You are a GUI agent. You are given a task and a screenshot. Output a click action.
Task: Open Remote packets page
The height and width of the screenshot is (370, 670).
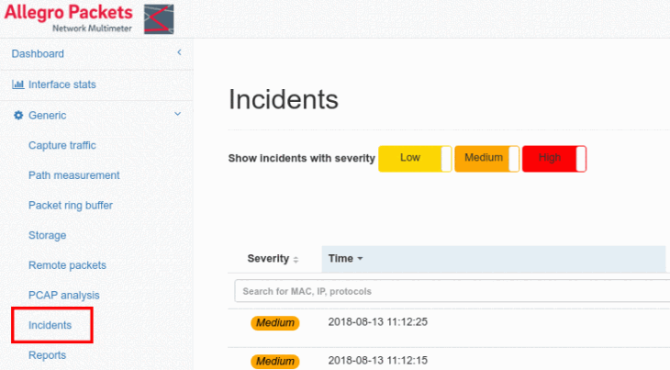click(67, 265)
